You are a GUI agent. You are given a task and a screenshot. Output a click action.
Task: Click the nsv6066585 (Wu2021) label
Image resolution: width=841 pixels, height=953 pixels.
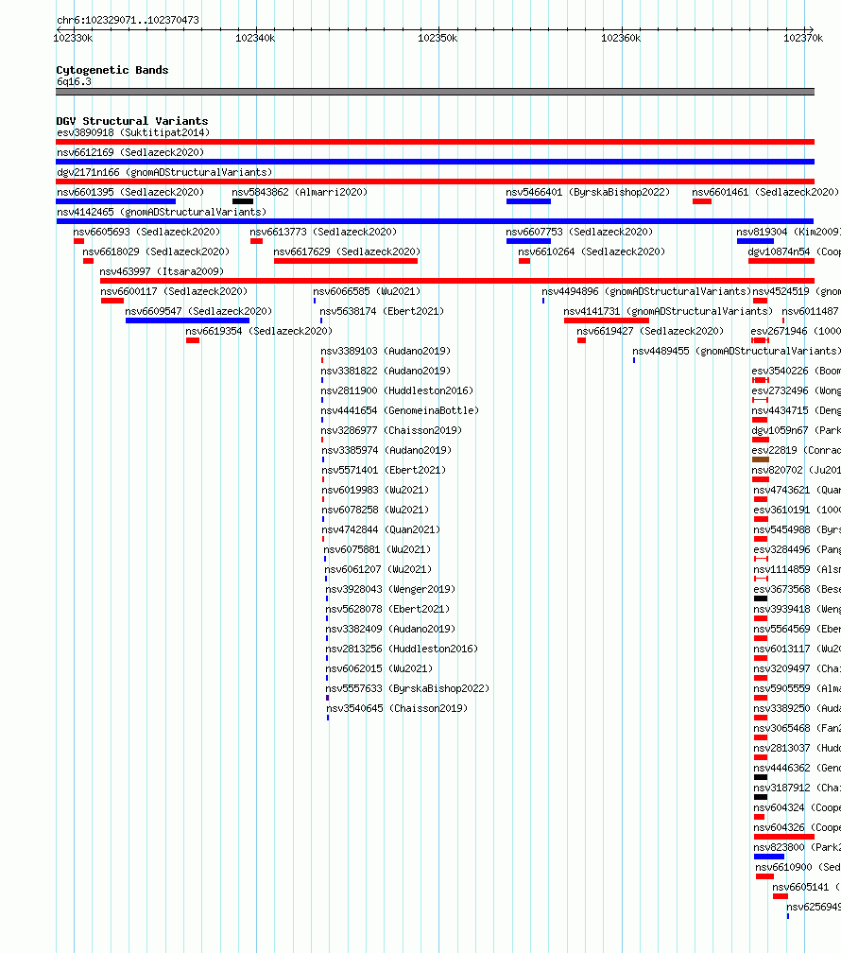tap(367, 292)
